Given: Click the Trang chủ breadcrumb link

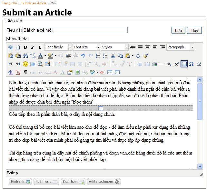Looking at the screenshot, I should pyautogui.click(x=10, y=3).
